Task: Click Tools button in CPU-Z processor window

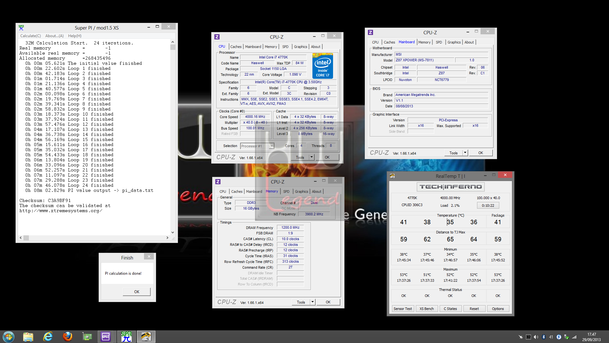Action: tap(300, 157)
